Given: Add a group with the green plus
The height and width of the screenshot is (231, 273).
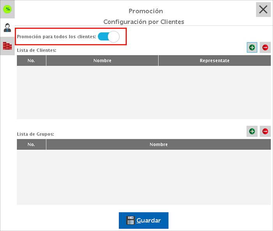Looking at the screenshot, I should (252, 131).
